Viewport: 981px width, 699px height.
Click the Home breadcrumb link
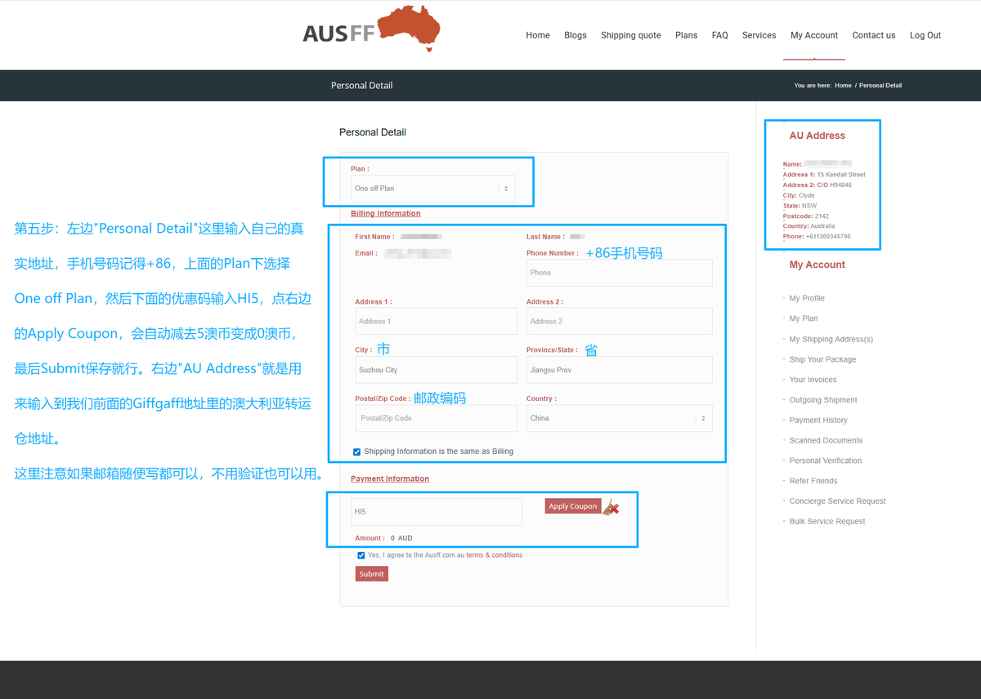pos(843,86)
